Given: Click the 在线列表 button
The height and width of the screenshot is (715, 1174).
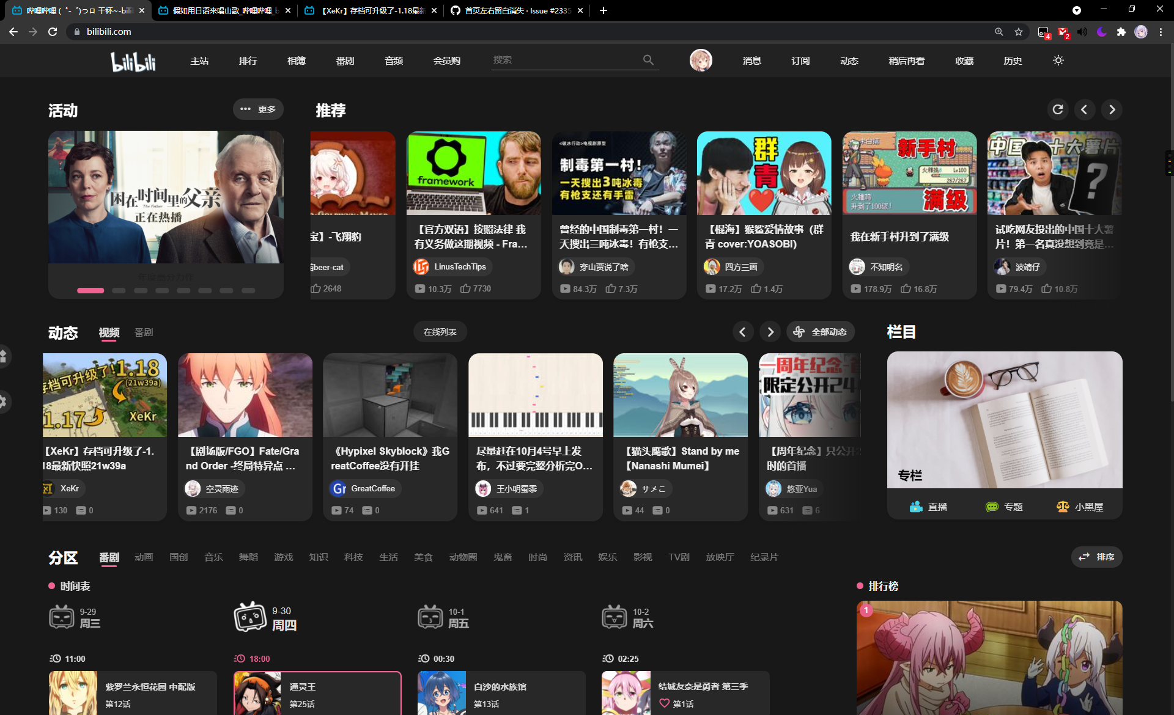Looking at the screenshot, I should coord(440,331).
